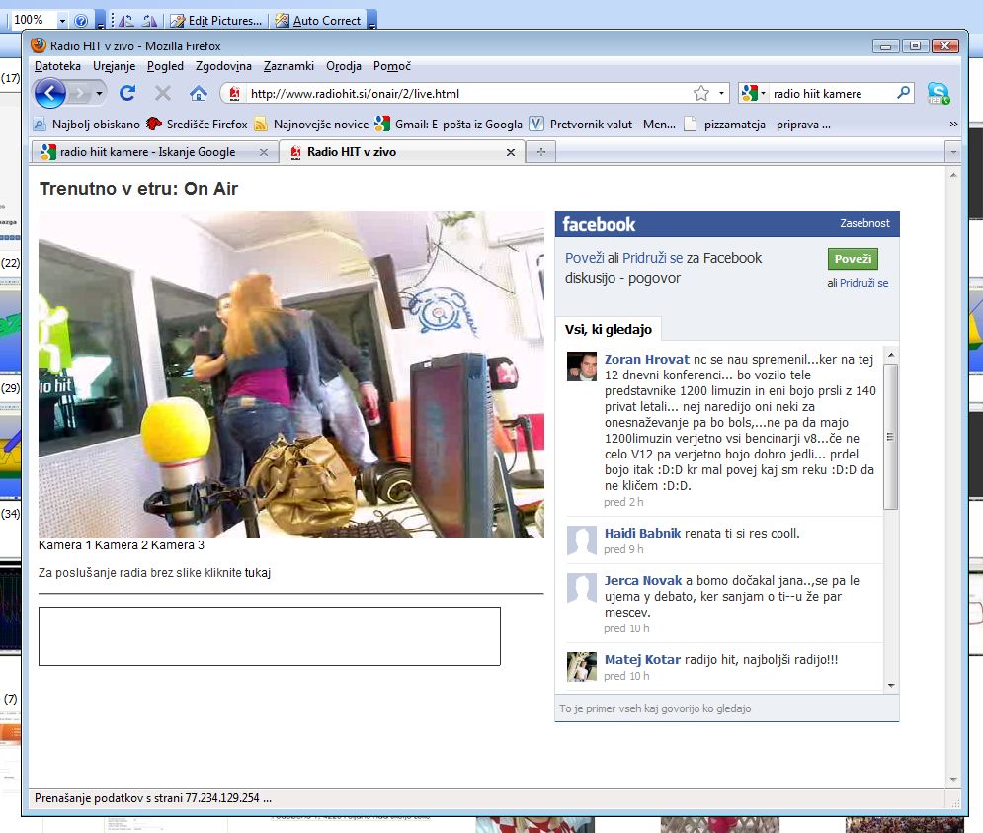
Task: Click the site favicon in the address bar
Action: point(234,94)
